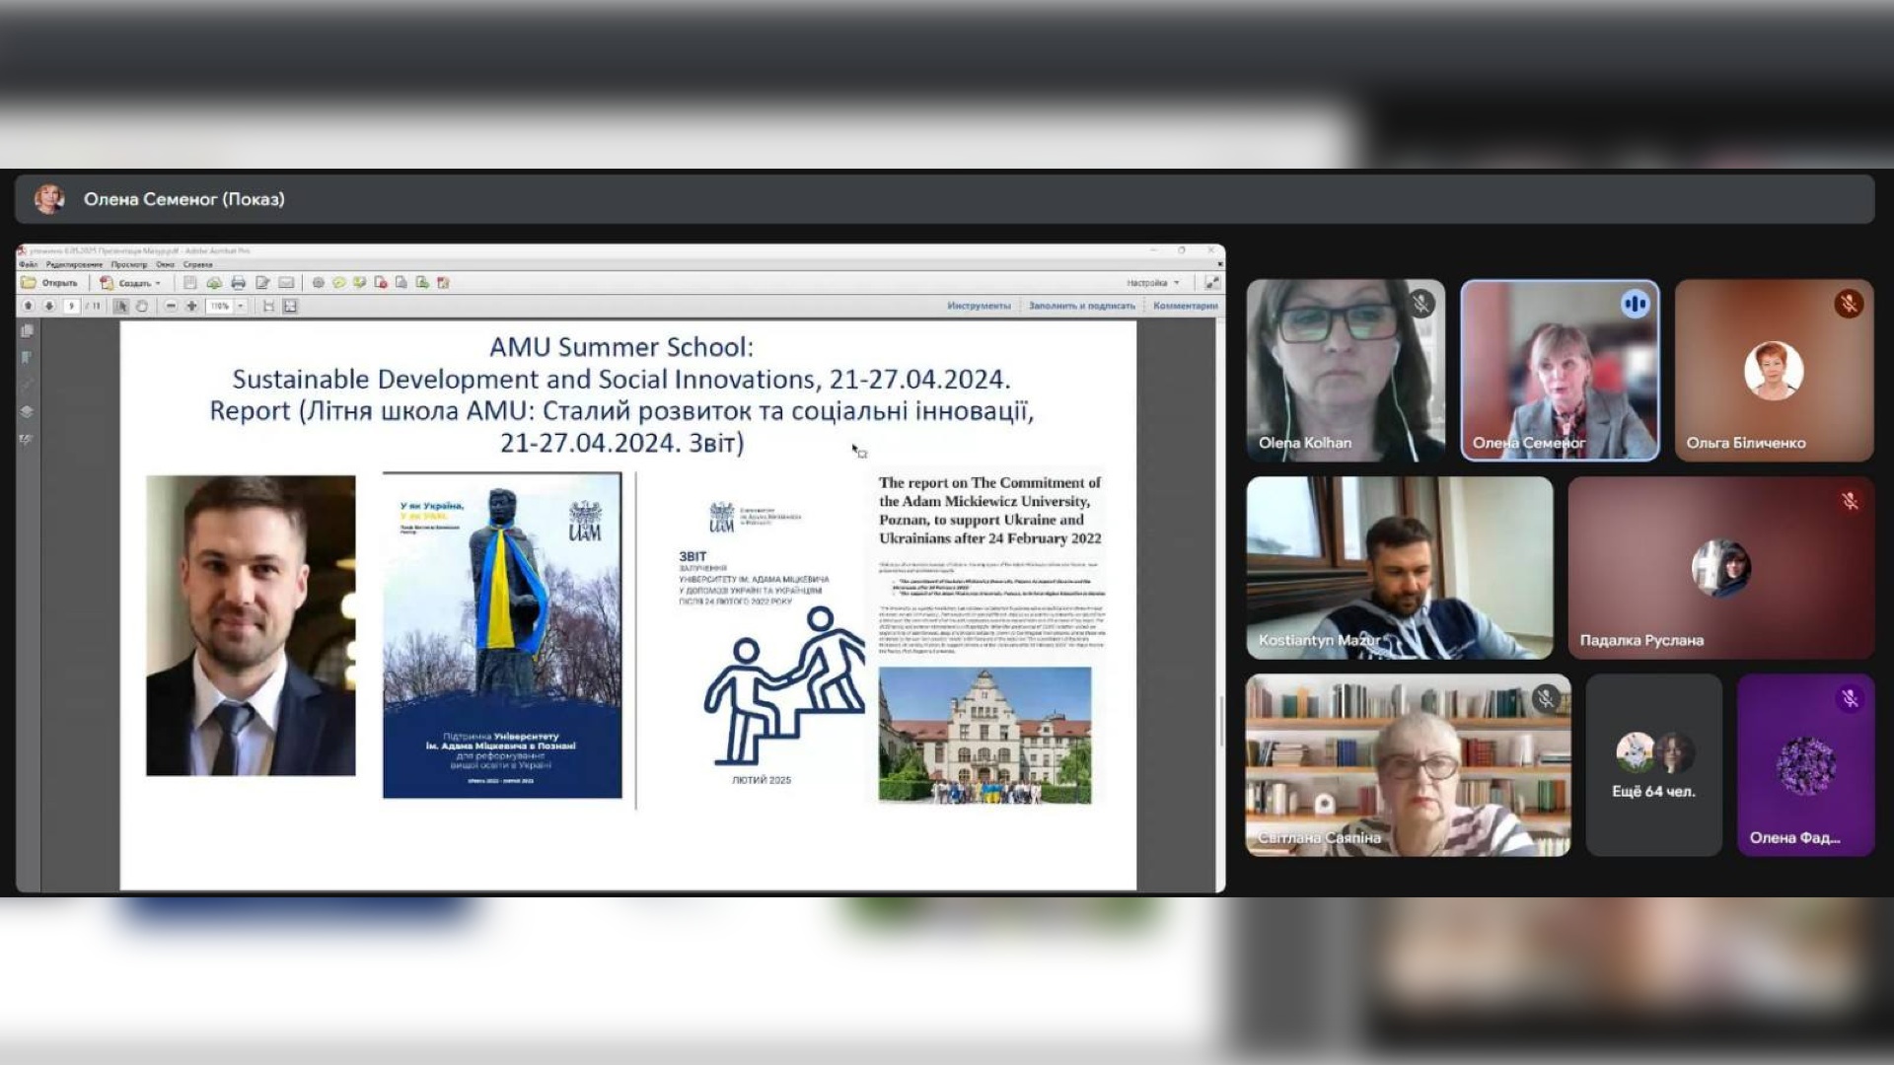Click muted mic icon on Ольга Біличенко
The width and height of the screenshot is (1894, 1065).
[1849, 304]
